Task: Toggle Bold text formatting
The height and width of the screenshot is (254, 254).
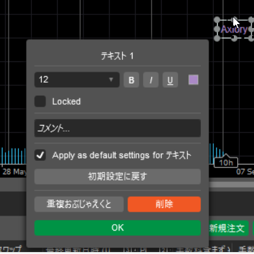Action: pos(131,80)
